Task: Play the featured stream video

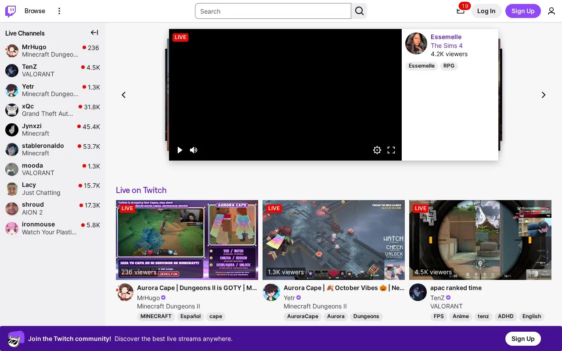Action: [x=180, y=150]
